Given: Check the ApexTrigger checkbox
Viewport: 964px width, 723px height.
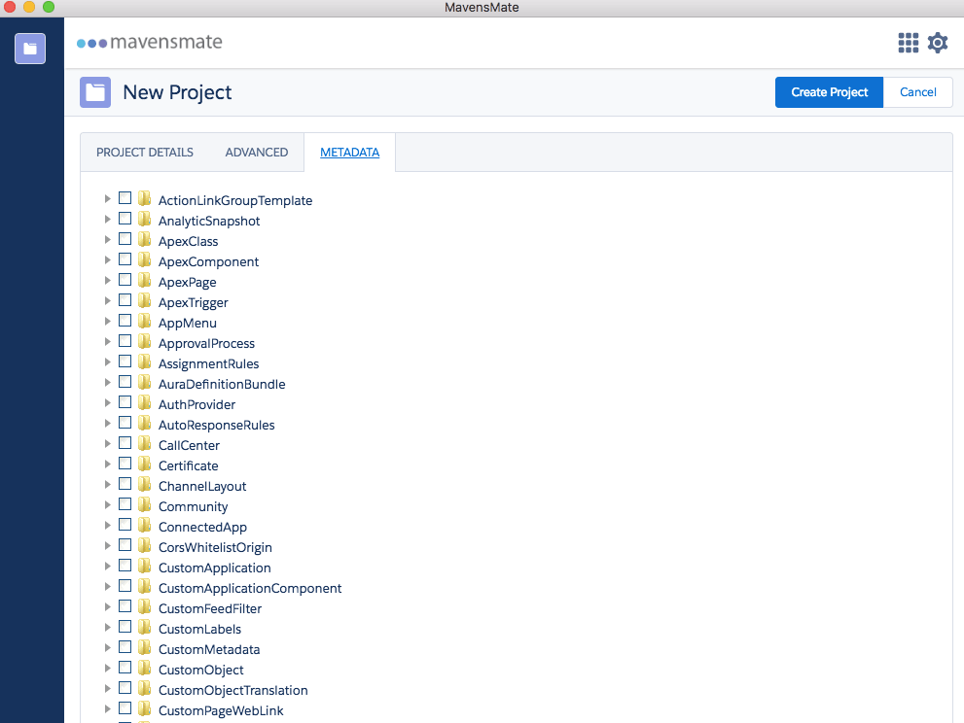Looking at the screenshot, I should tap(125, 299).
